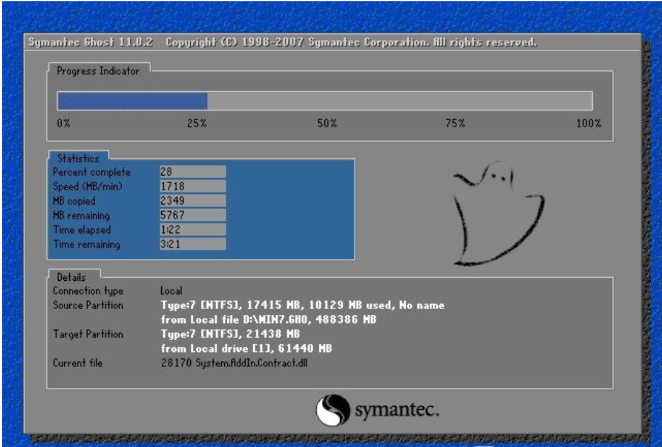Click the Type:7 NTFS 21438 MB target line
Screen dimensions: 662x447
(230, 334)
